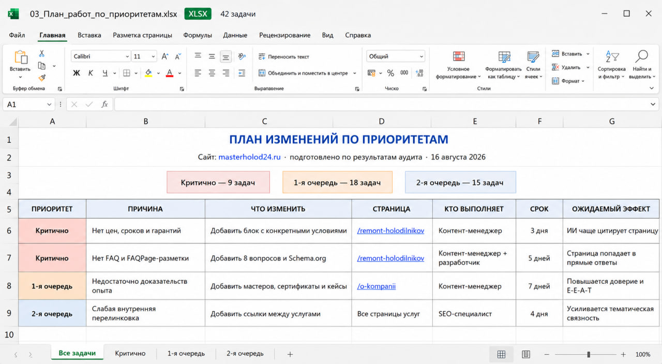Open the Format (Формат) cells dropdown

[x=568, y=81]
